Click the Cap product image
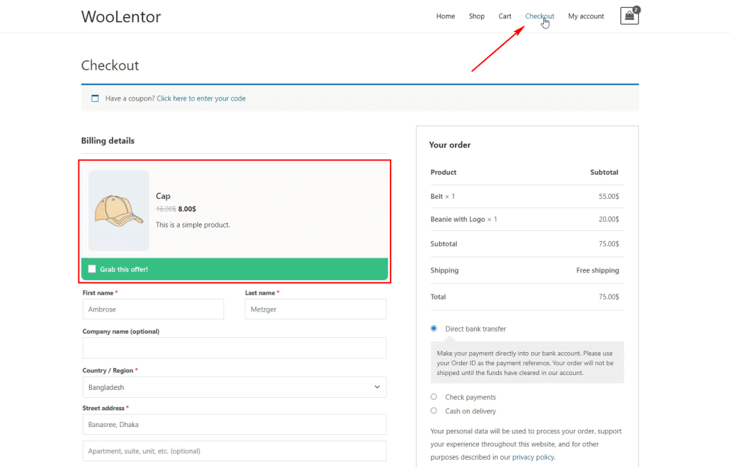The image size is (730, 467). pyautogui.click(x=118, y=210)
